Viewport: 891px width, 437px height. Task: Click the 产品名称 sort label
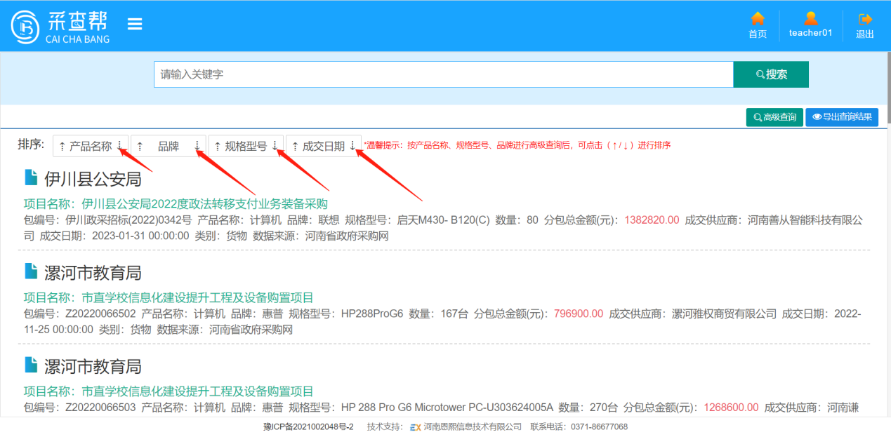point(91,147)
